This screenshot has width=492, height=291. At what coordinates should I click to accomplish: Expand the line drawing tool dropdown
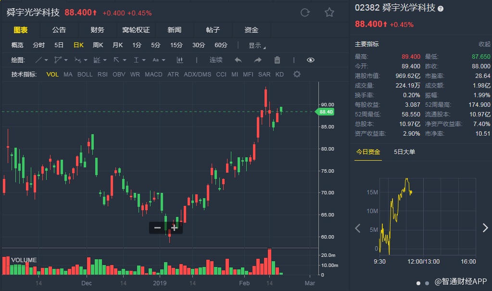tap(42, 60)
